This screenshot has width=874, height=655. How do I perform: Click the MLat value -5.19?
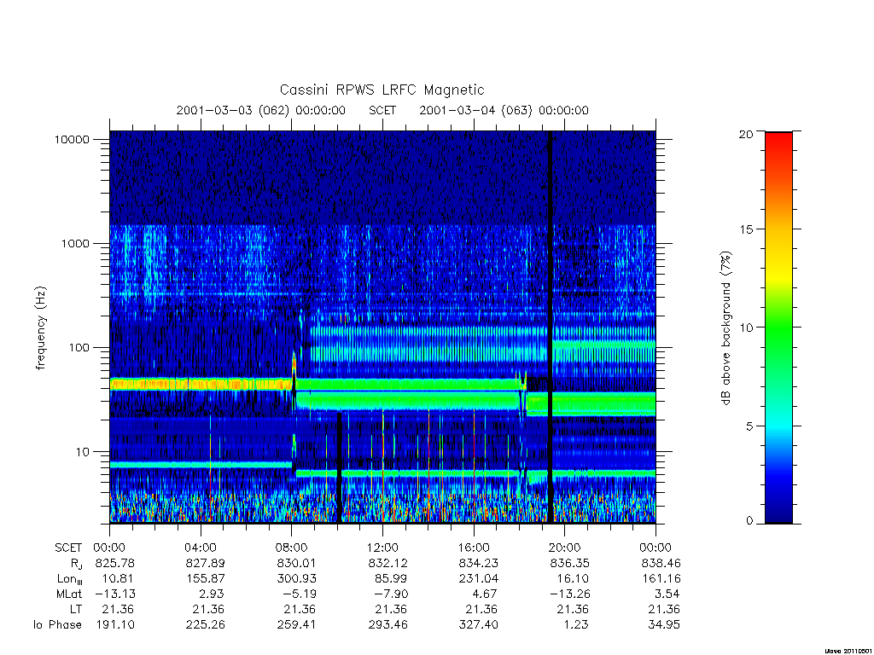[300, 594]
